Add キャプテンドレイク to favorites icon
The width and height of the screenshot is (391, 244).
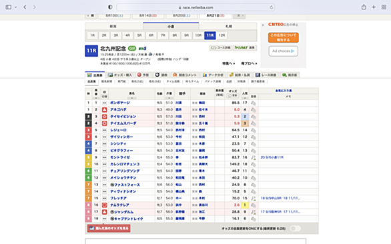pos(254,219)
